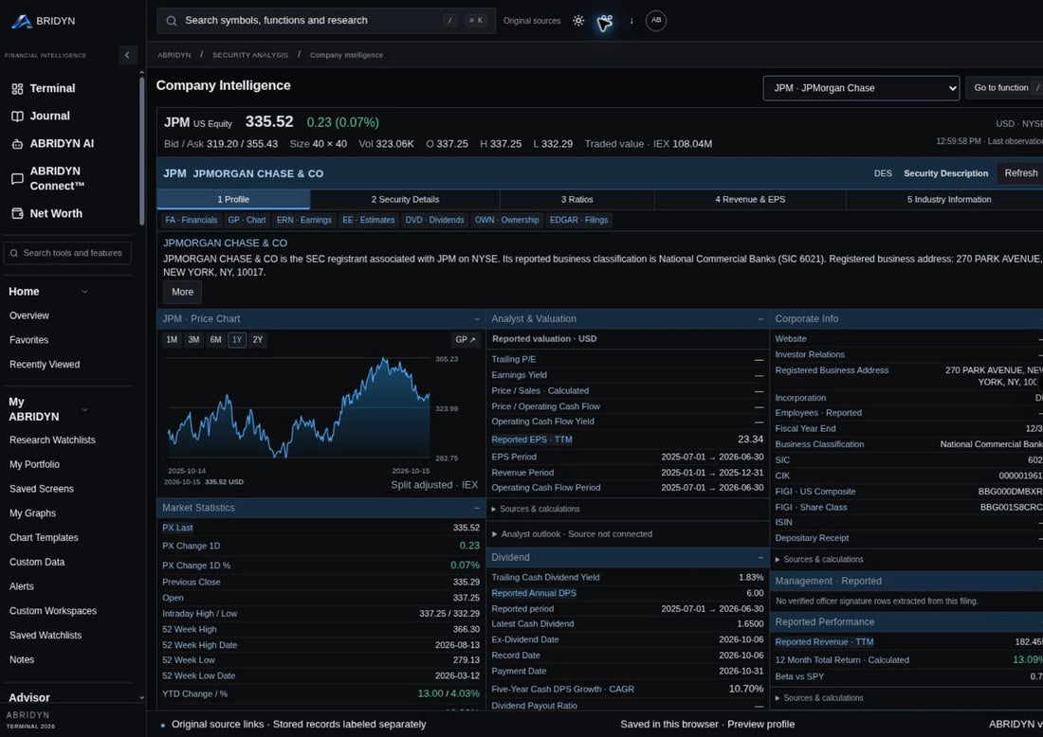Minimize the Dividend panel
Viewport: 1043px width, 737px height.
pyautogui.click(x=760, y=558)
